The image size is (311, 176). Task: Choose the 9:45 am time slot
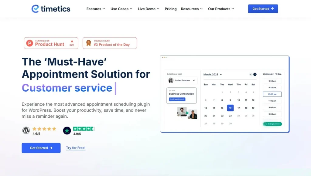point(272,88)
